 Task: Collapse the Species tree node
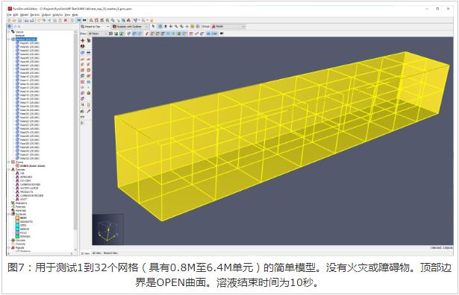coord(9,169)
